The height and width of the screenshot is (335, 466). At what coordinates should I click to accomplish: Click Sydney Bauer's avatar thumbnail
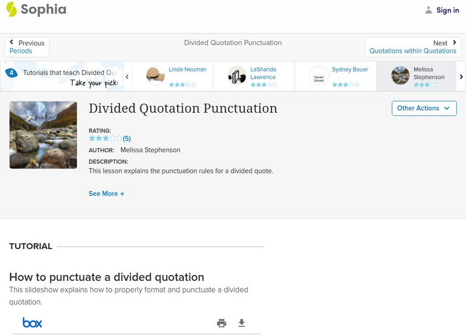coord(319,76)
